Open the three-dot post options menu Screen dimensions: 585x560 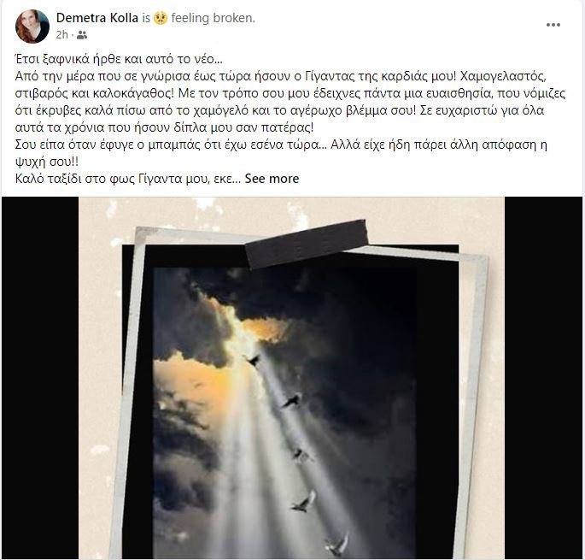pyautogui.click(x=553, y=25)
